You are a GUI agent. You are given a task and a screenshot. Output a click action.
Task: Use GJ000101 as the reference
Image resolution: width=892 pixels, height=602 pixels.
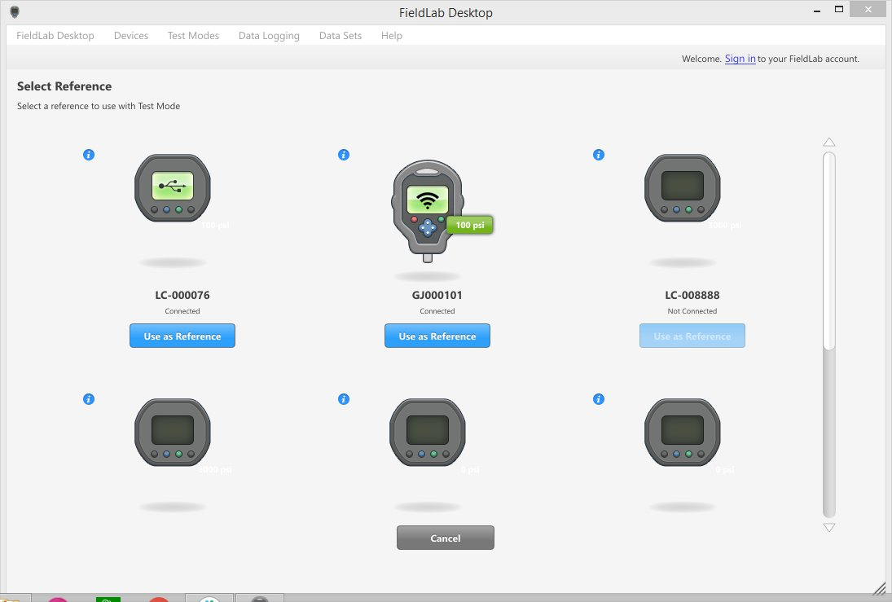(x=437, y=336)
